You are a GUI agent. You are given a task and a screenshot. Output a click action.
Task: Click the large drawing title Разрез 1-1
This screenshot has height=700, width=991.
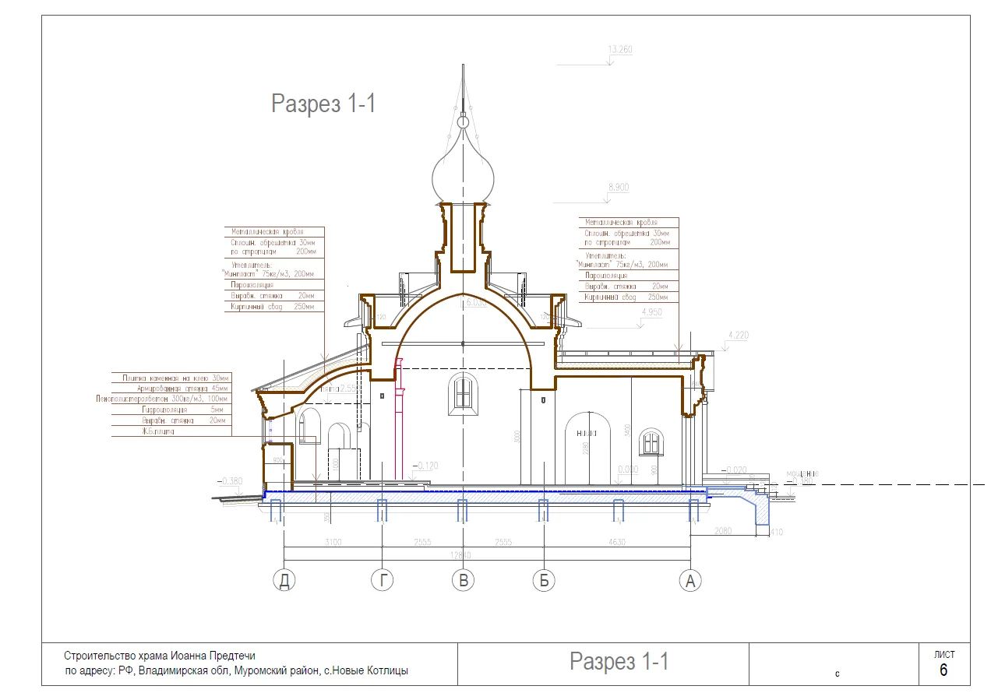323,104
